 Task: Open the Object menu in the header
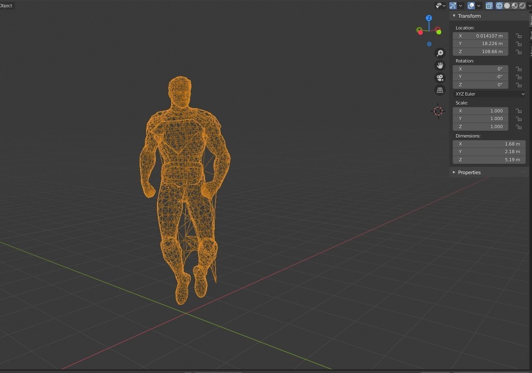click(6, 6)
